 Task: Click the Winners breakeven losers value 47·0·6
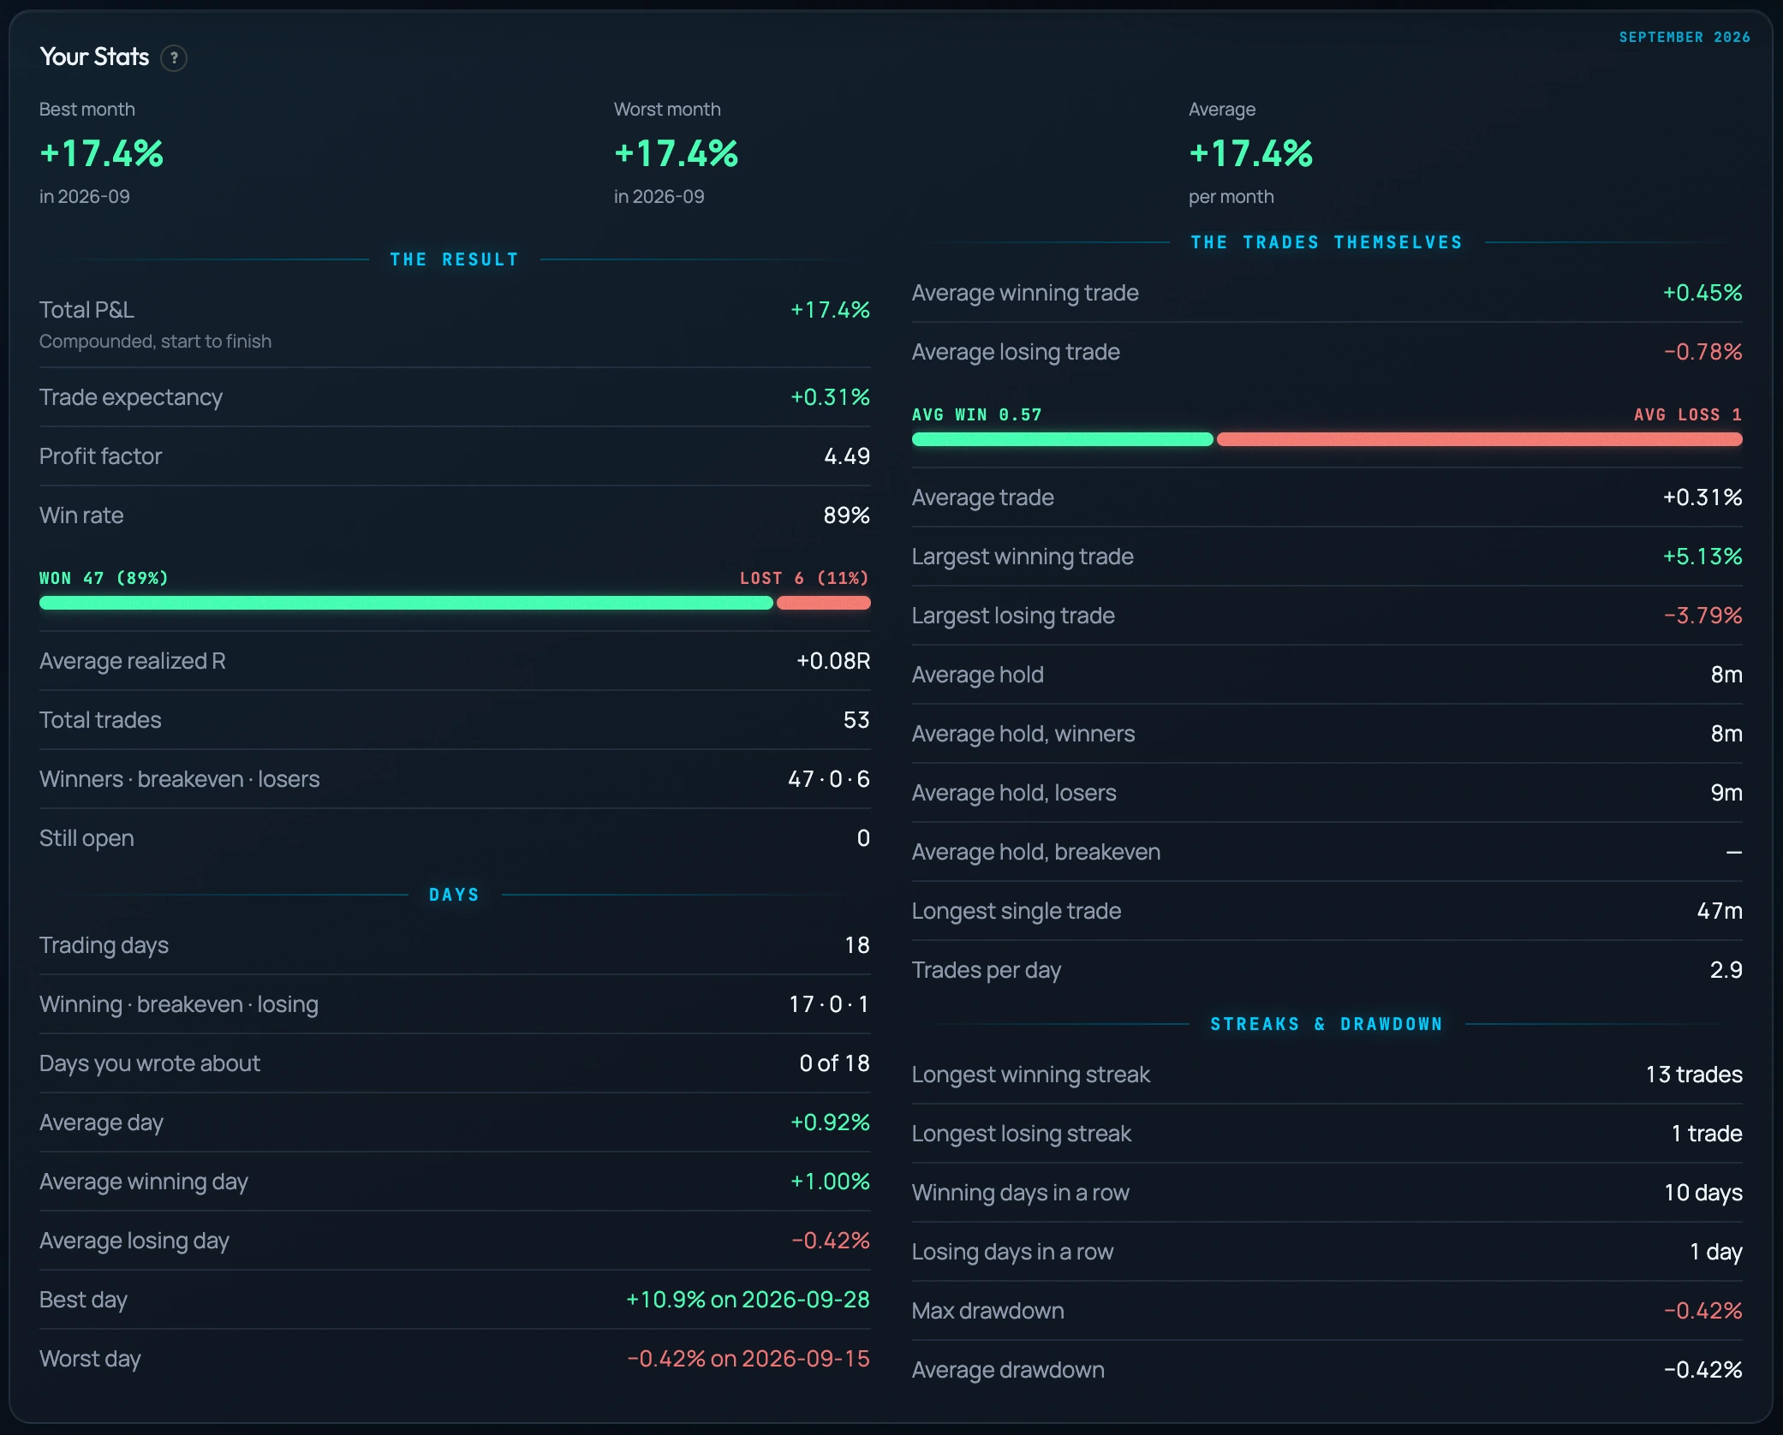point(829,779)
